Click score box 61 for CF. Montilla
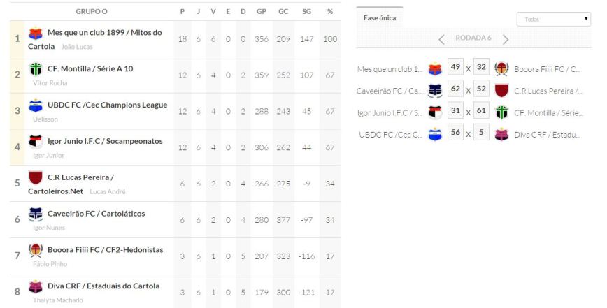 (480, 112)
